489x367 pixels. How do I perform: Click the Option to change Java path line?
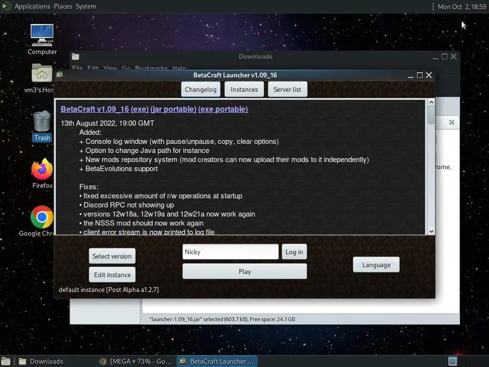coord(144,151)
